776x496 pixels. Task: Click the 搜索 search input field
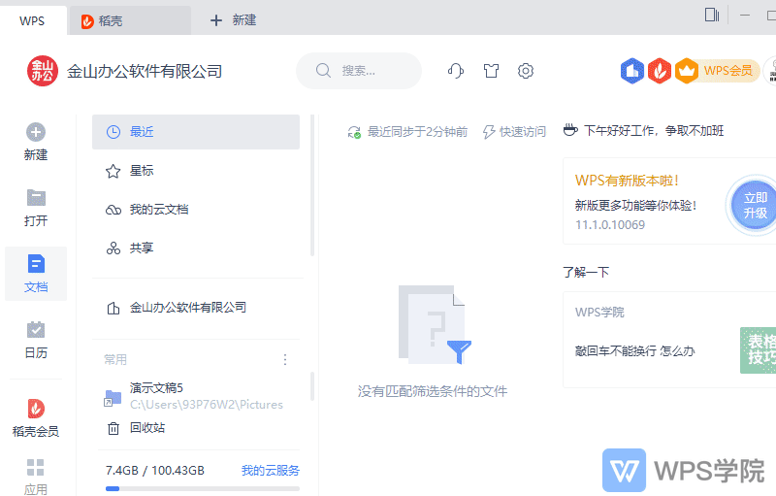tap(359, 71)
